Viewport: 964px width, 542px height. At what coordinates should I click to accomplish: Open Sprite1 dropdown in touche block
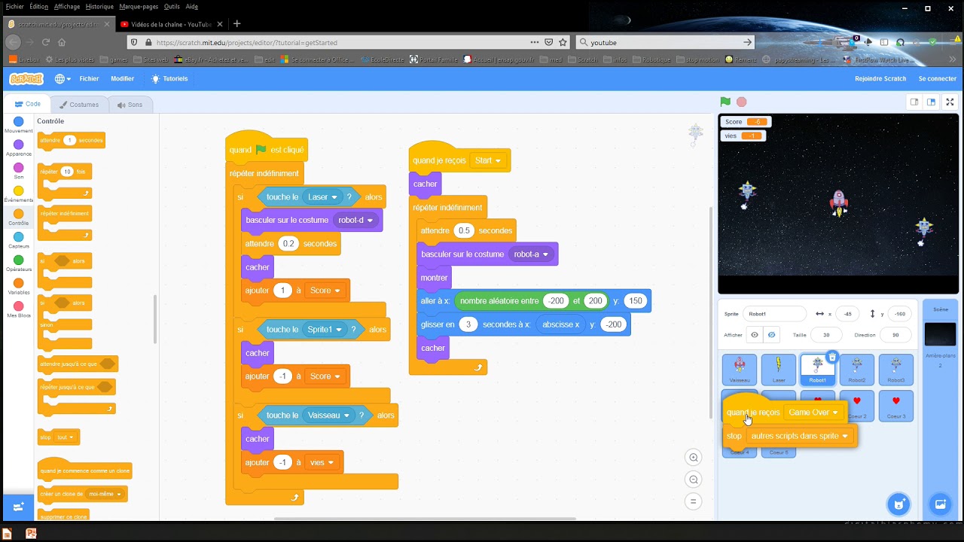325,329
